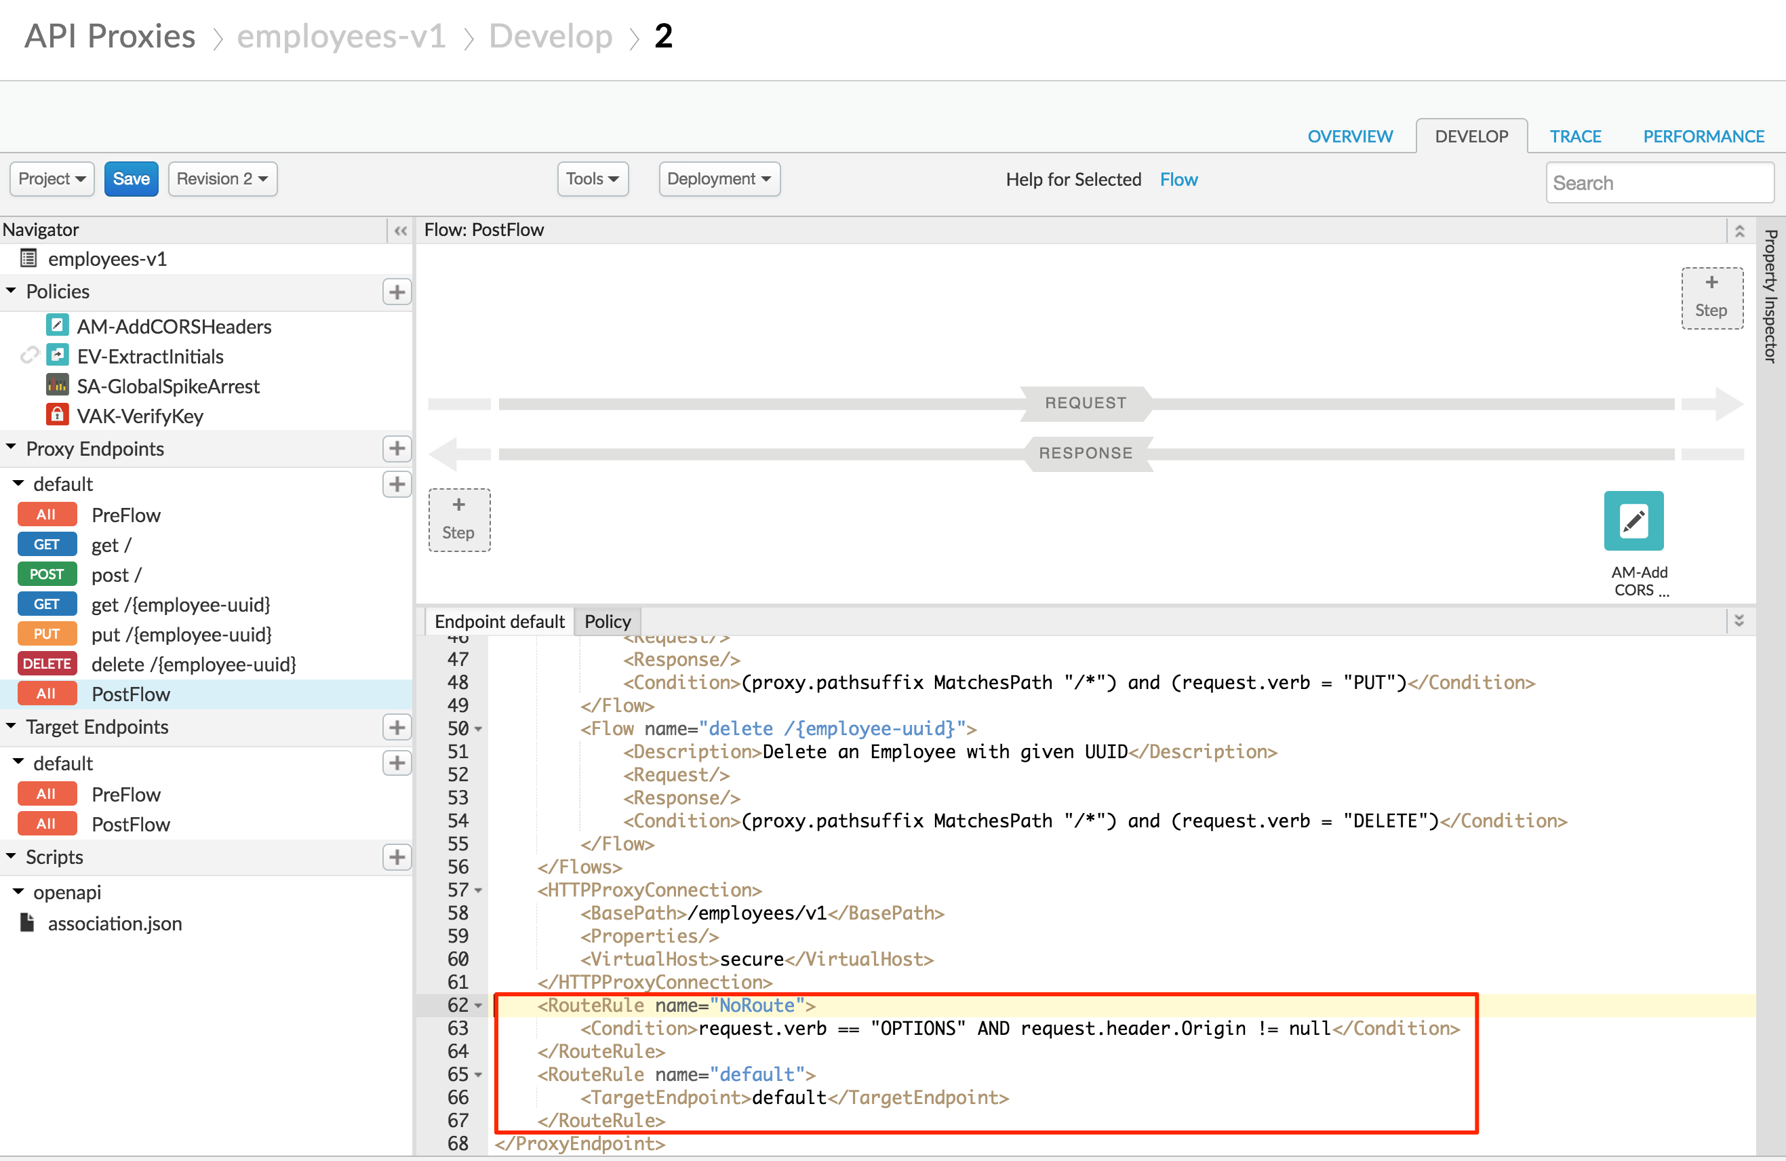Open the Revision 2 dropdown

coord(223,178)
